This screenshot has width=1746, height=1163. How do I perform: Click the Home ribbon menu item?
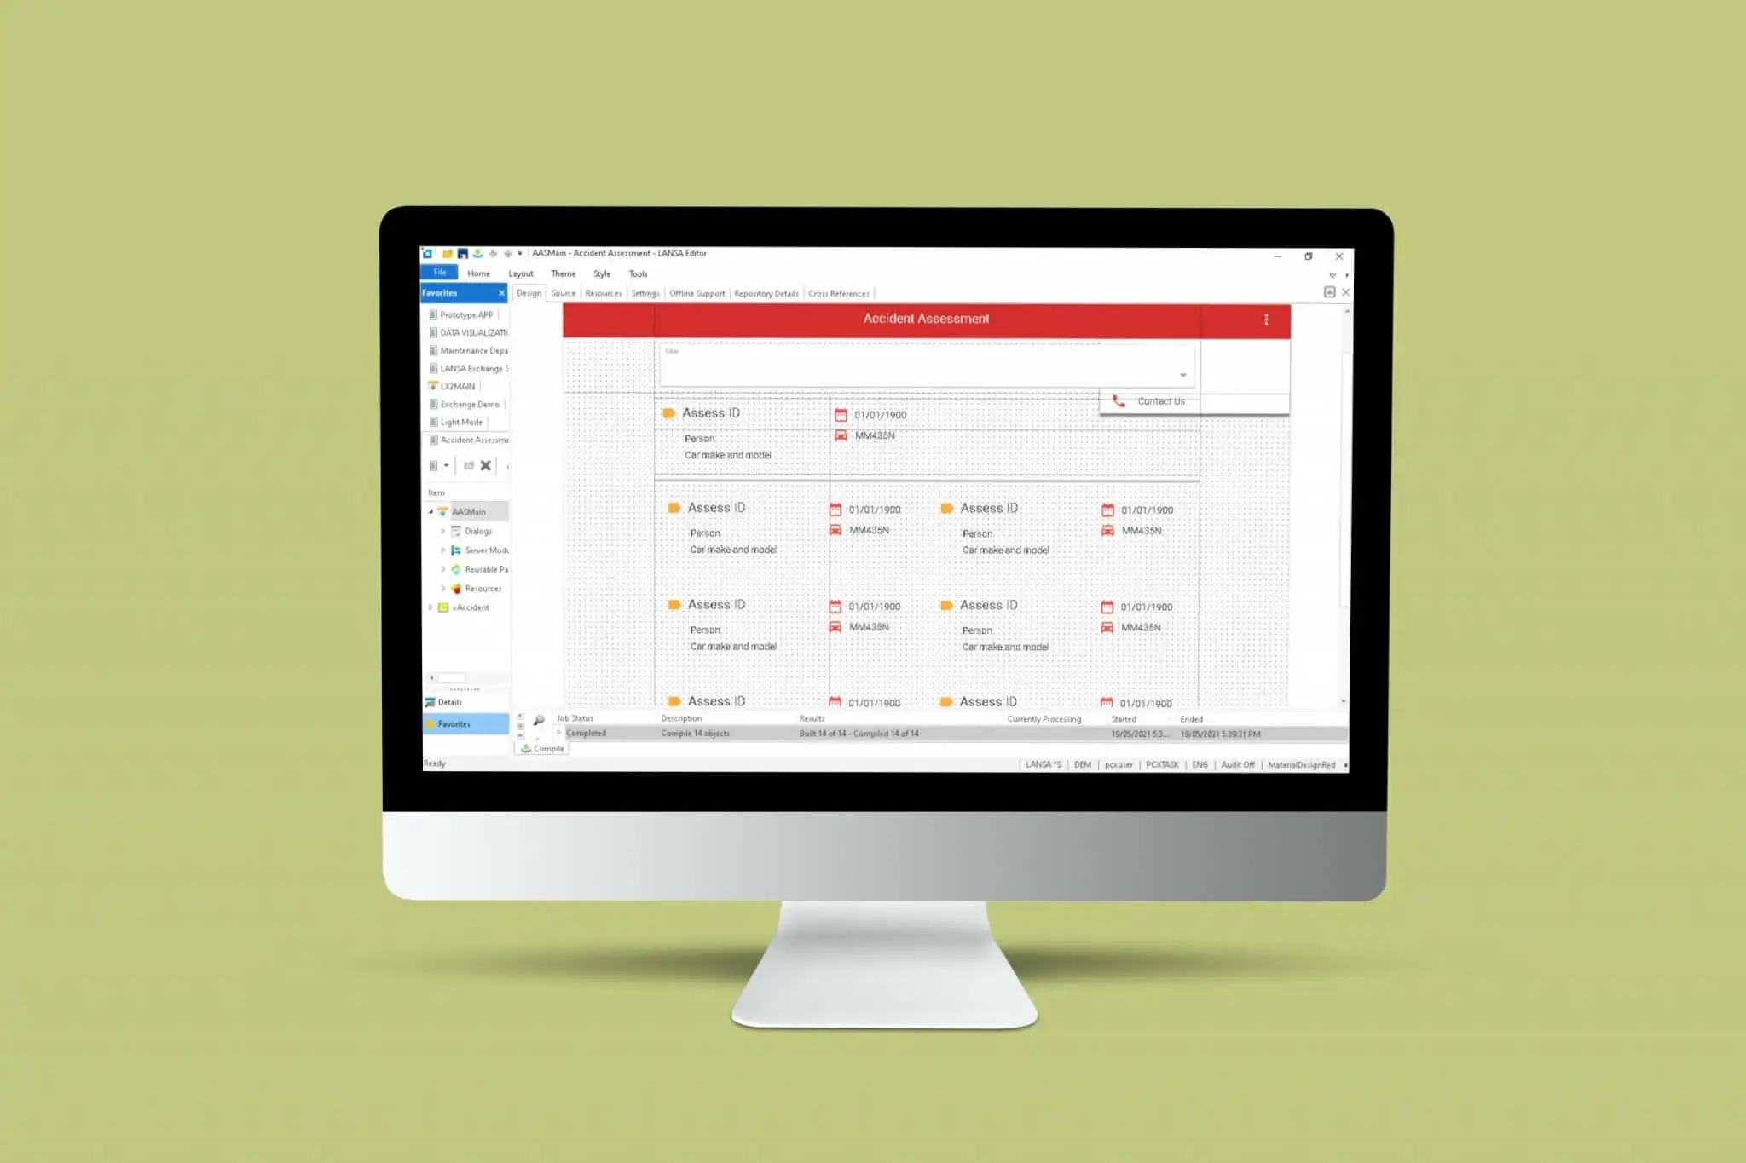click(477, 273)
